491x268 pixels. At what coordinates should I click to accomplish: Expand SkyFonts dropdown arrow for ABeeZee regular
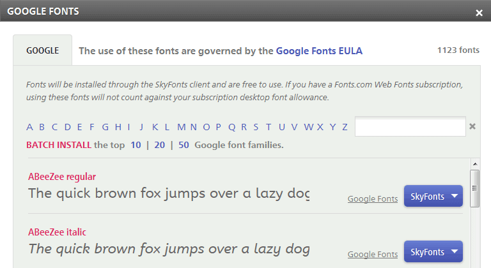tap(455, 196)
